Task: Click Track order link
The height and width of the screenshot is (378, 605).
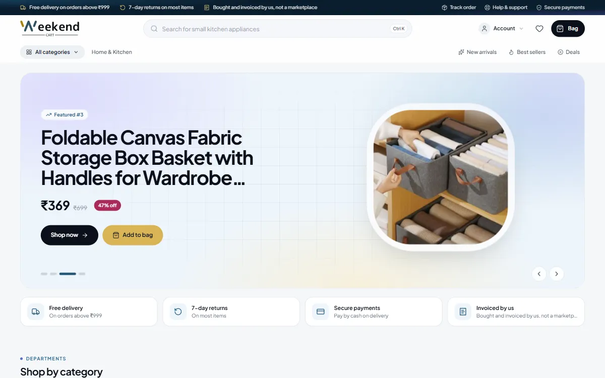Action: pos(459,8)
